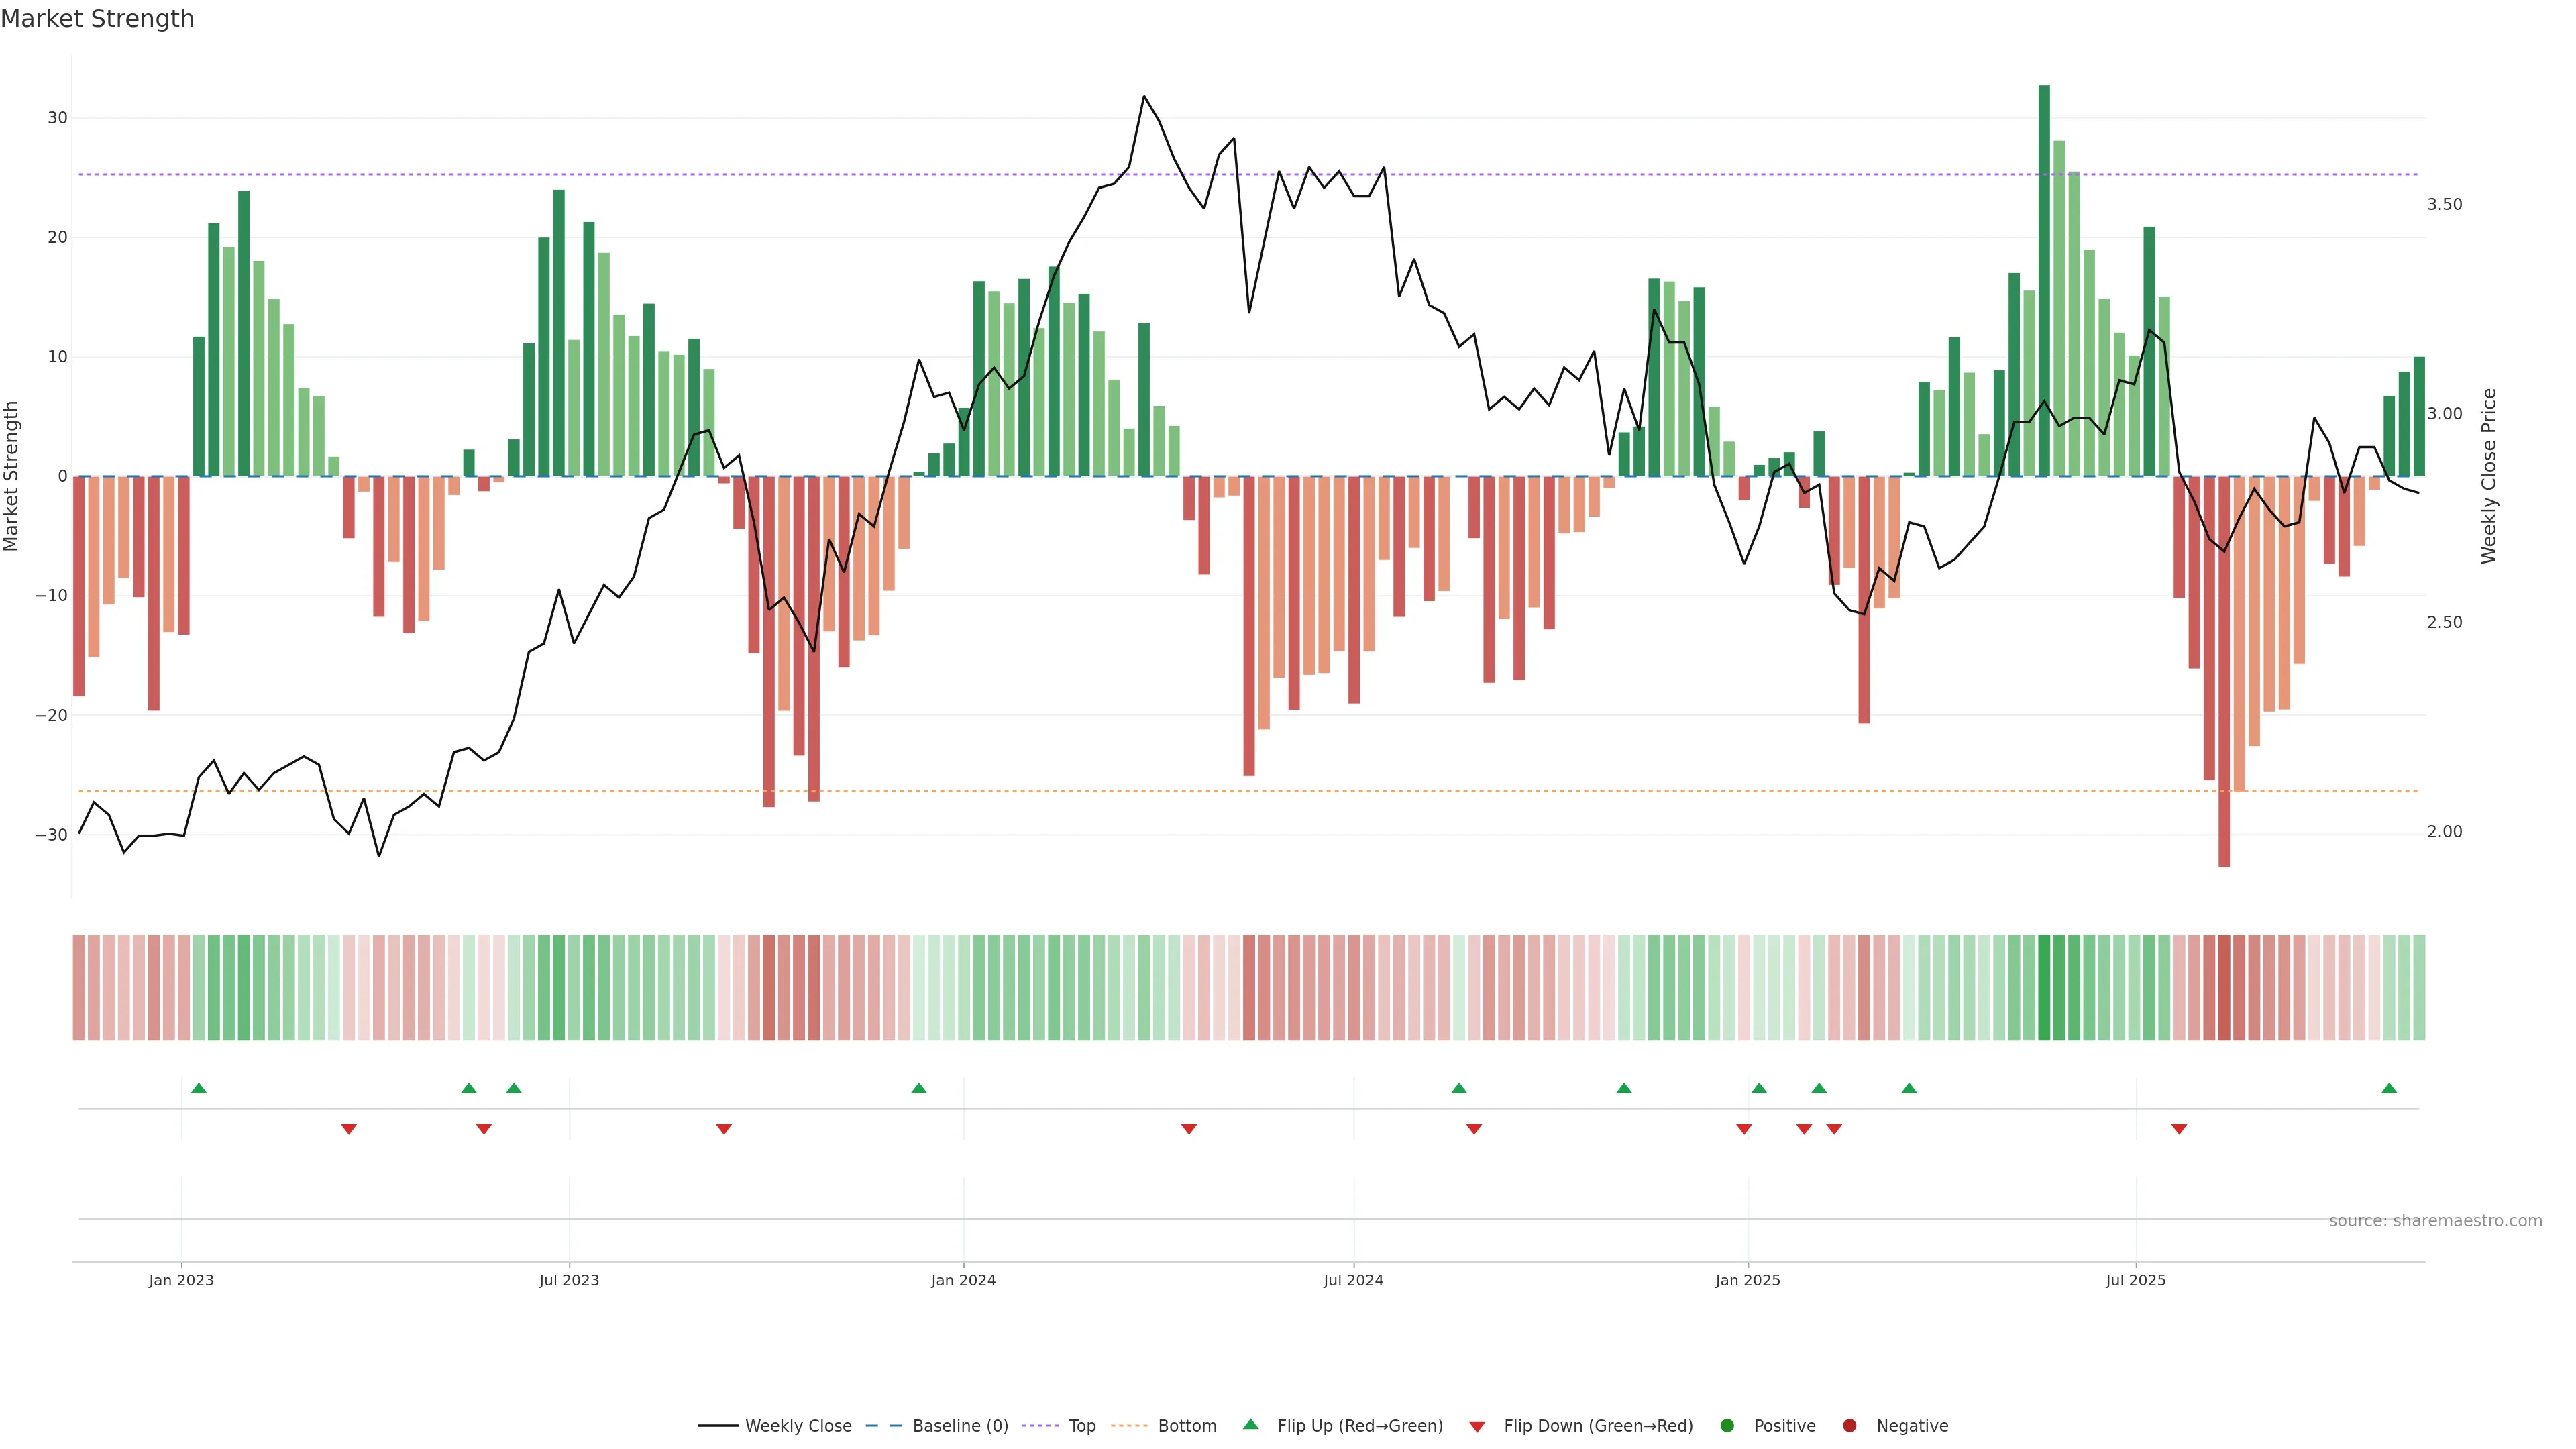Click the Flip Up green triangle legend icon
Viewport: 2576px width, 1449px height.
(x=1250, y=1425)
